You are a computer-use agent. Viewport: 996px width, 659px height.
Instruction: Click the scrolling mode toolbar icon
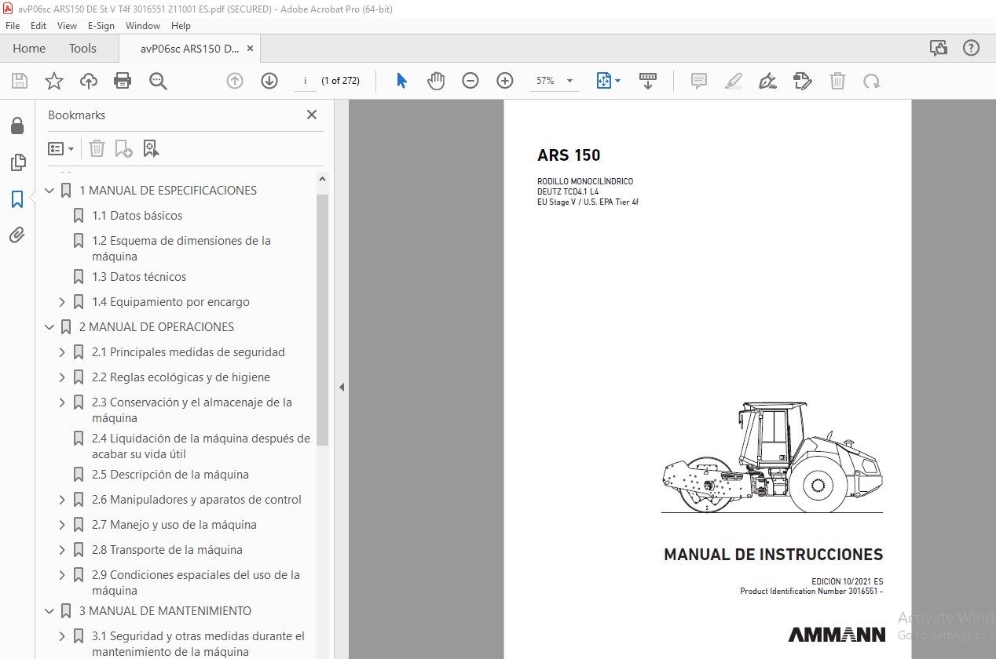(x=648, y=81)
